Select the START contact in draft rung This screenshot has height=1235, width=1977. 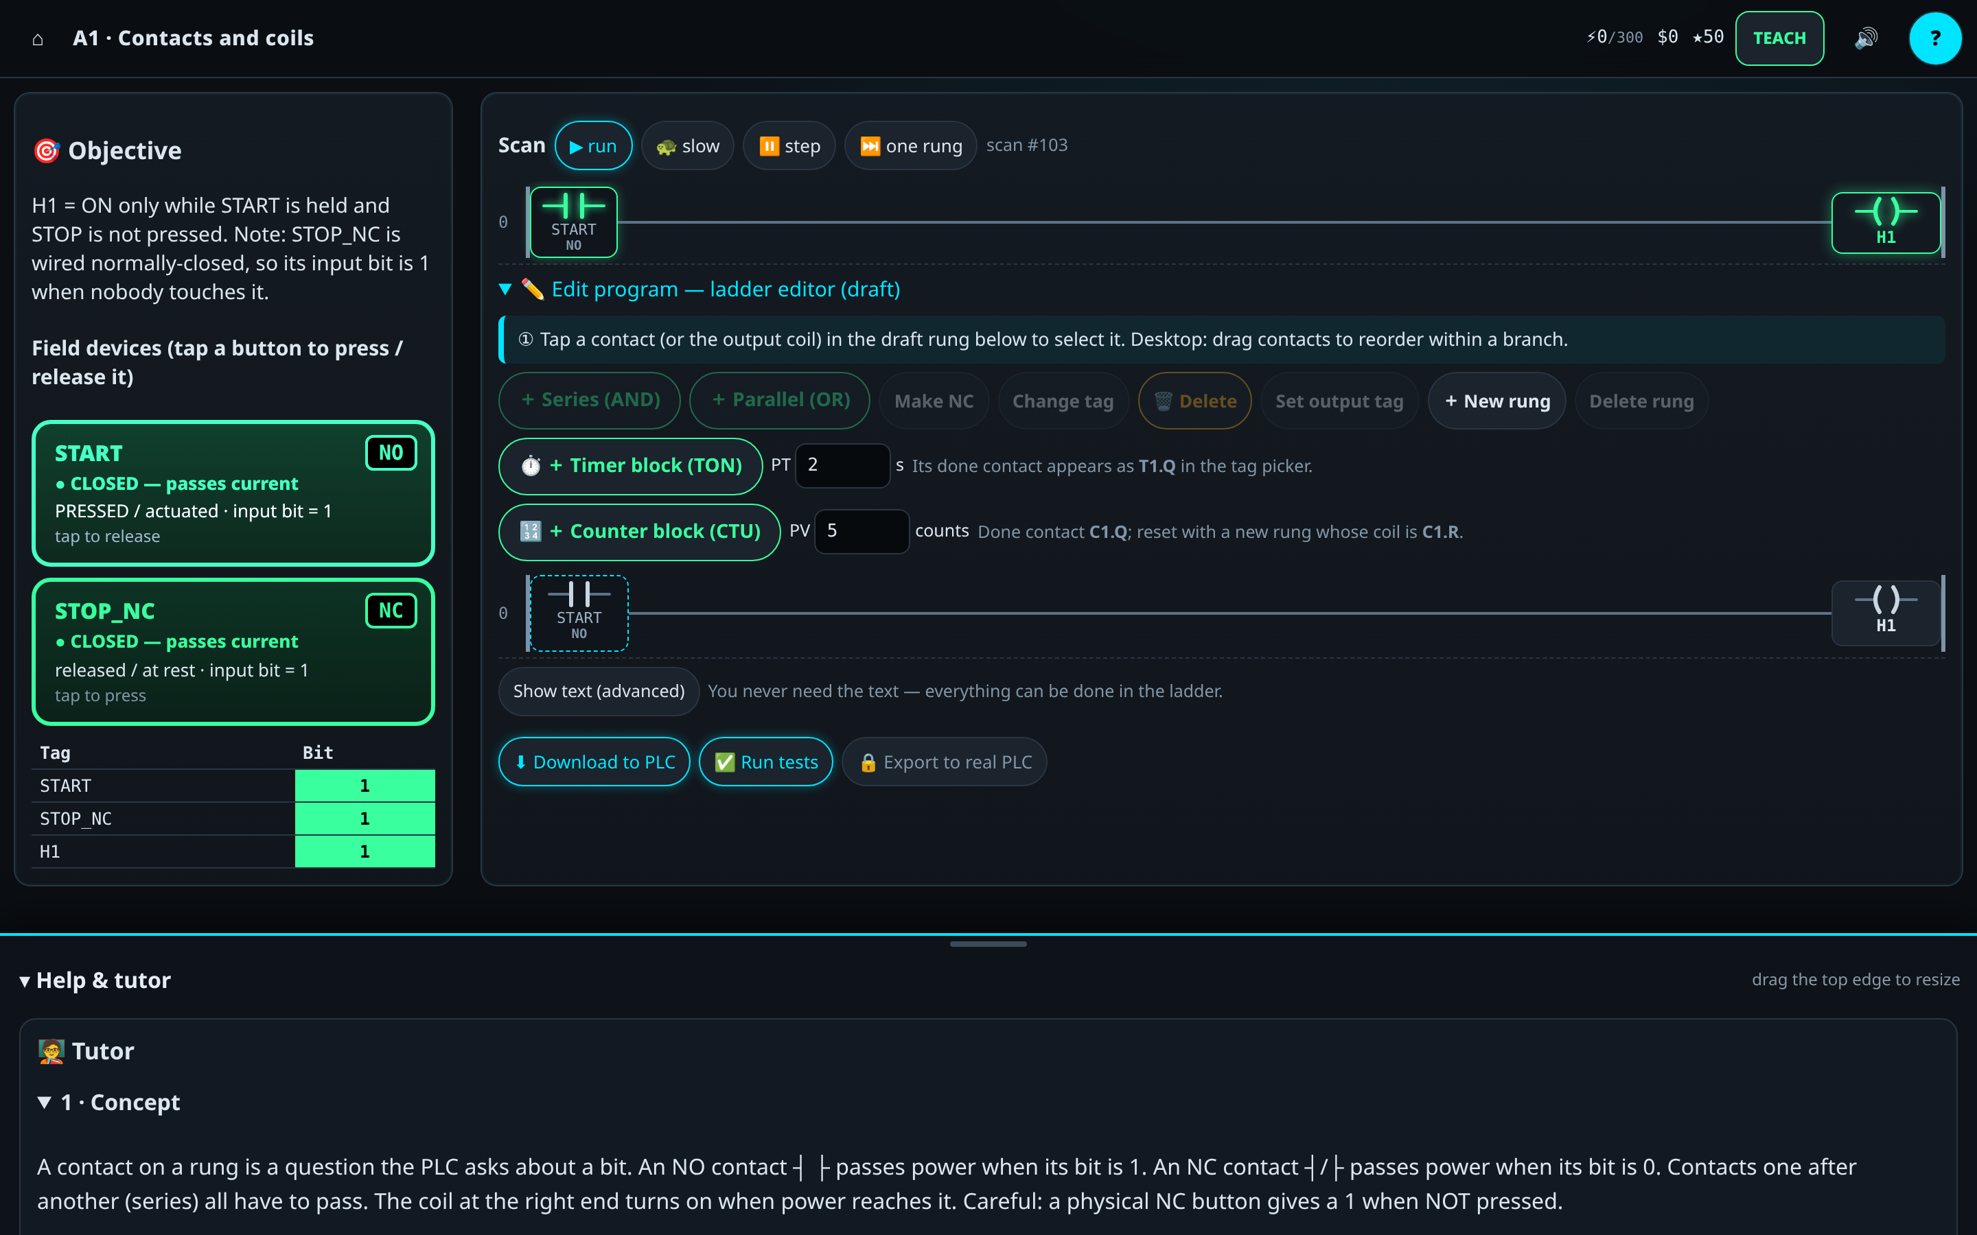click(x=579, y=613)
